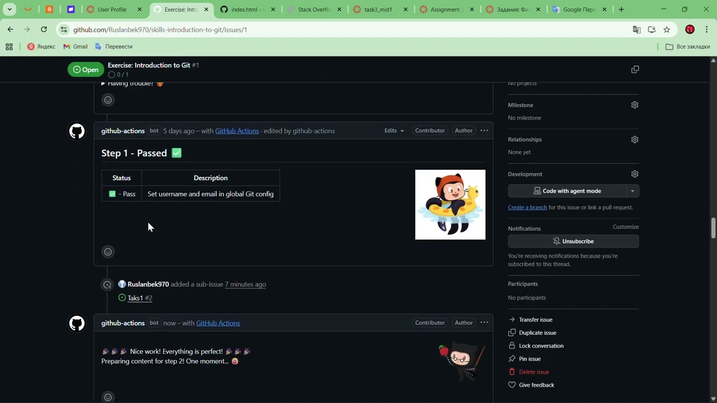
Task: Open Taks1 #2 sub-issue link
Action: pyautogui.click(x=139, y=298)
